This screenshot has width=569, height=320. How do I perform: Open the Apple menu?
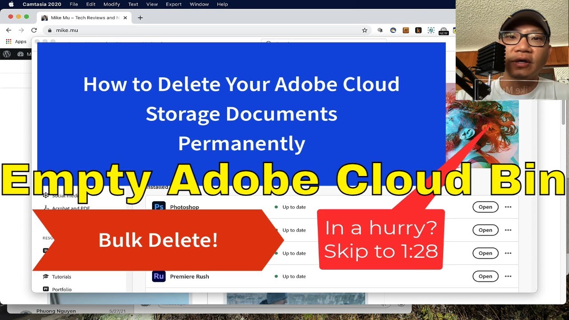tap(11, 4)
